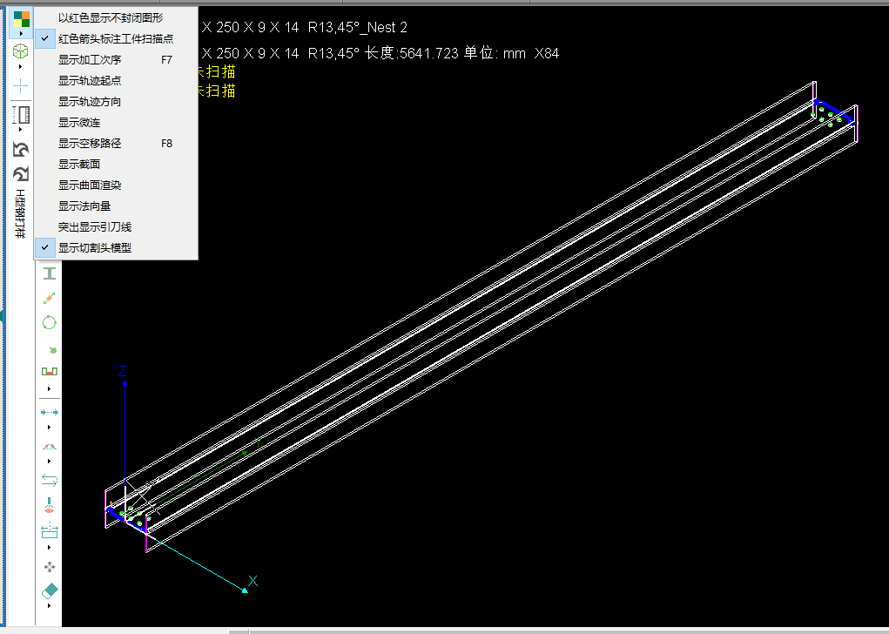Enable 显示曲面渲染 menu option
The height and width of the screenshot is (634, 889).
coord(116,185)
